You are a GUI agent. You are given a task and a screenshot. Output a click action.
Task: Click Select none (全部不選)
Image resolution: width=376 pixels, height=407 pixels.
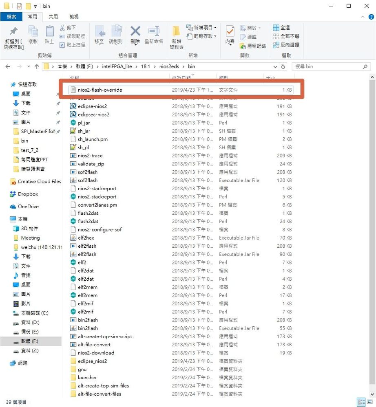pyautogui.click(x=286, y=36)
